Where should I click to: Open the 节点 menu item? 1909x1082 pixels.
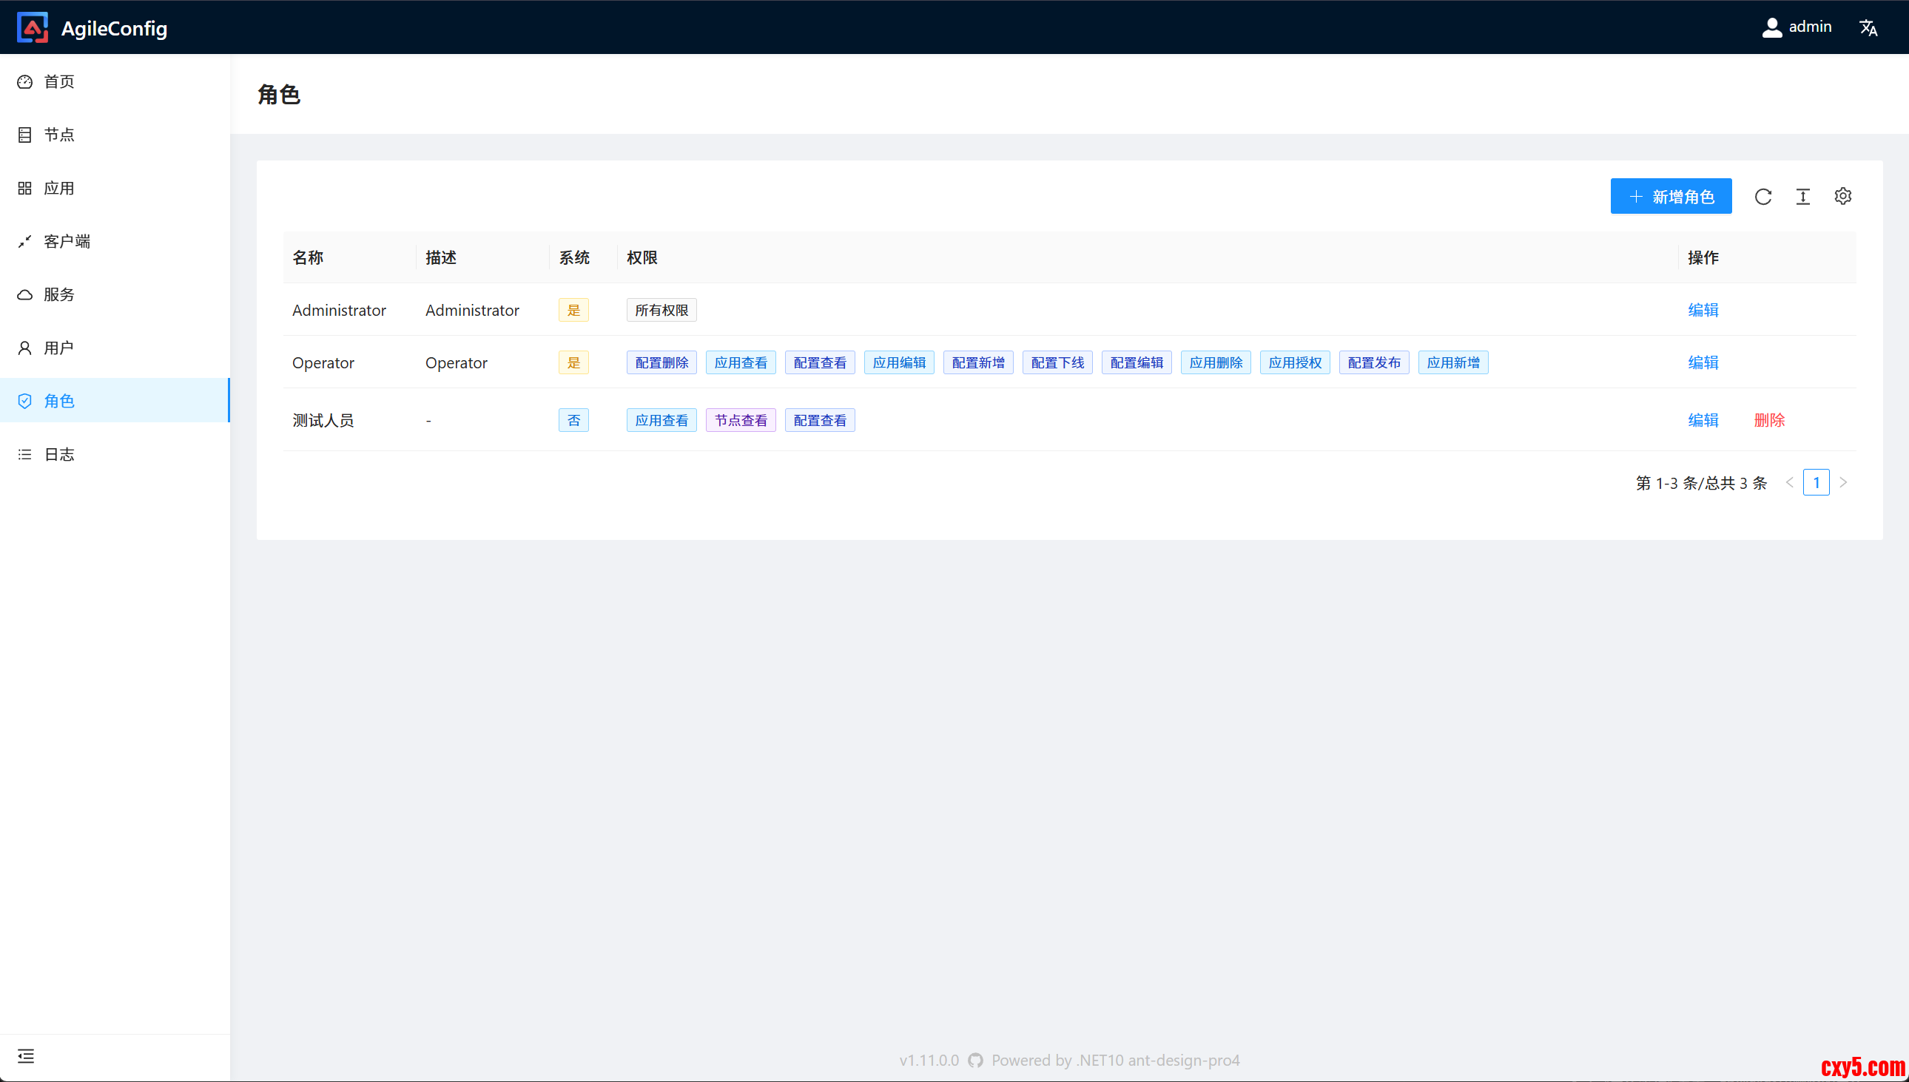click(x=58, y=135)
